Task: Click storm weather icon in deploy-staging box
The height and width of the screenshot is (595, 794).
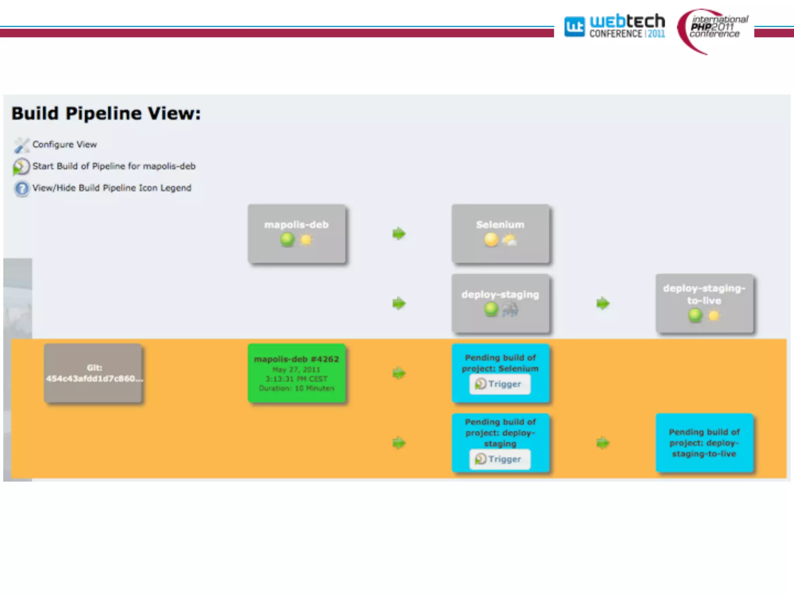Action: tap(510, 310)
